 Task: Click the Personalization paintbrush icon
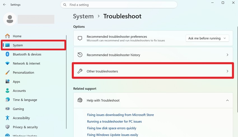[7, 72]
